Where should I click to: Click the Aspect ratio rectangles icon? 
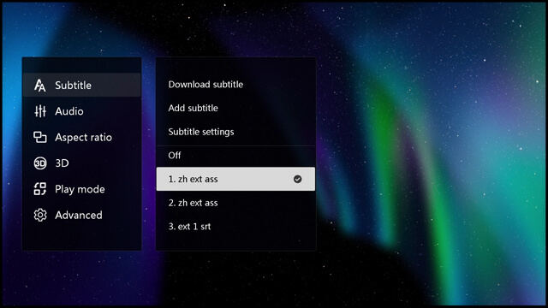[x=40, y=137]
